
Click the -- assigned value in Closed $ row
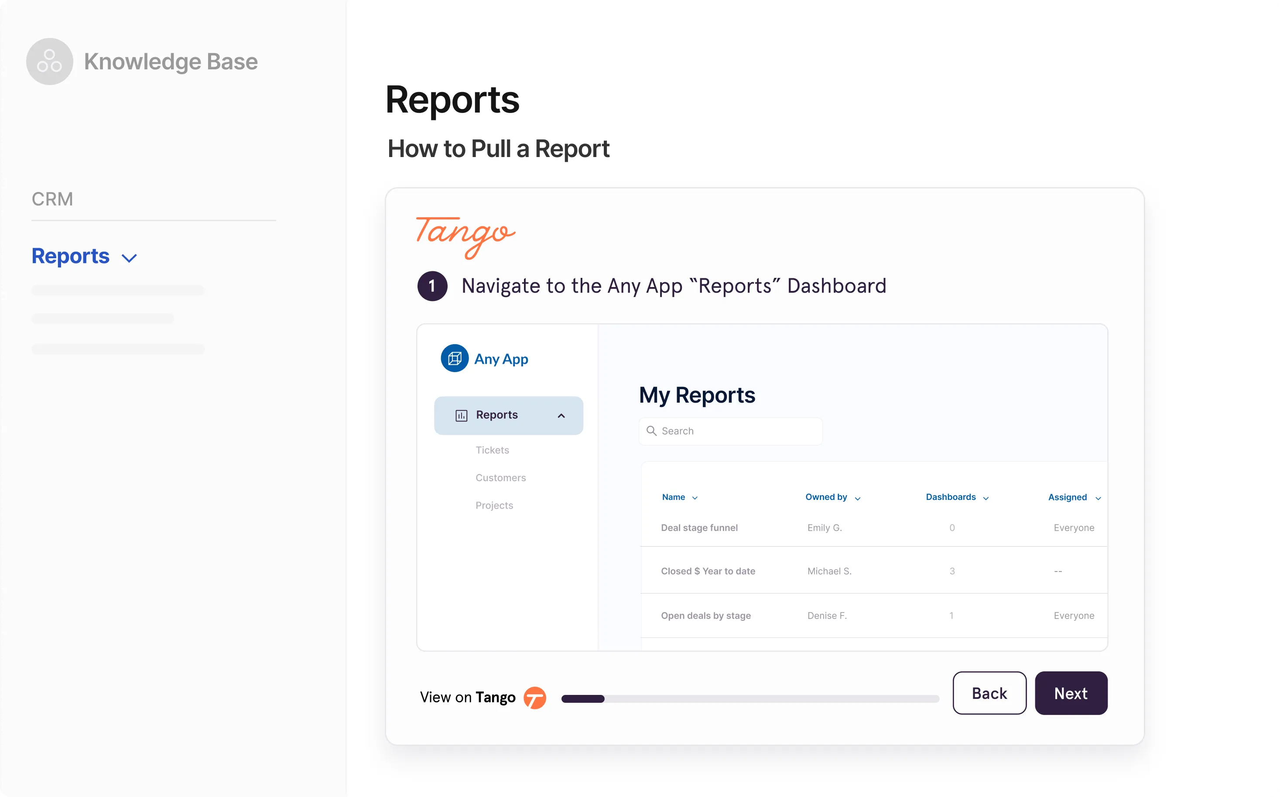(1058, 571)
